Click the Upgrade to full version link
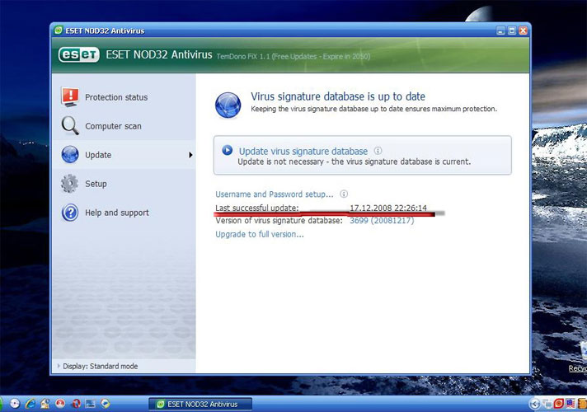Image resolution: width=587 pixels, height=412 pixels. [x=259, y=234]
